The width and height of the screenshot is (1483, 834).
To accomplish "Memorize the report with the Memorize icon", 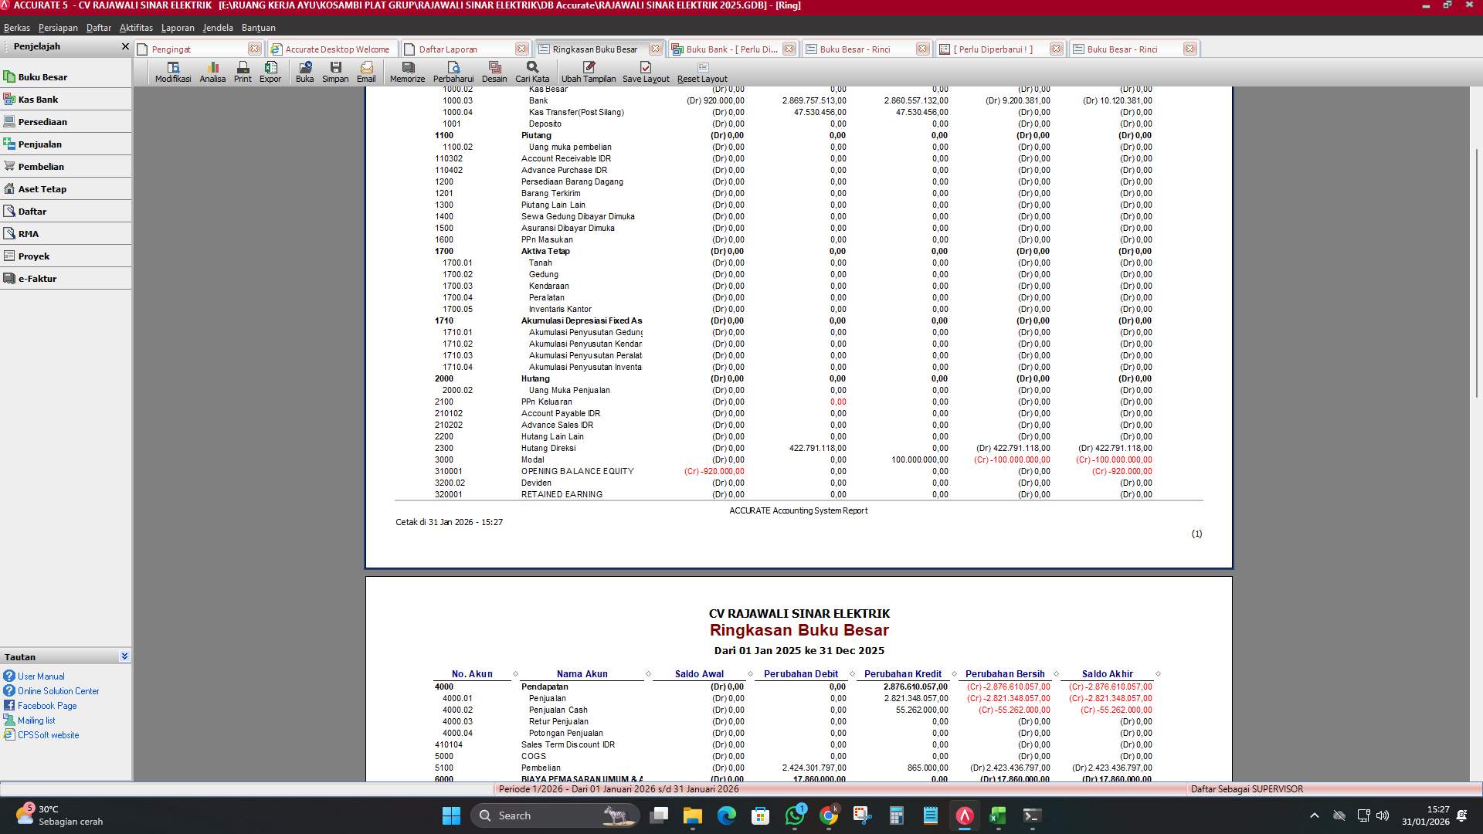I will 407,72.
